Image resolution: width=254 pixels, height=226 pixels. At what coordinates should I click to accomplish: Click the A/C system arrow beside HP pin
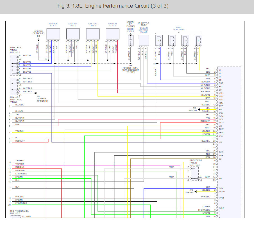click(x=199, y=109)
